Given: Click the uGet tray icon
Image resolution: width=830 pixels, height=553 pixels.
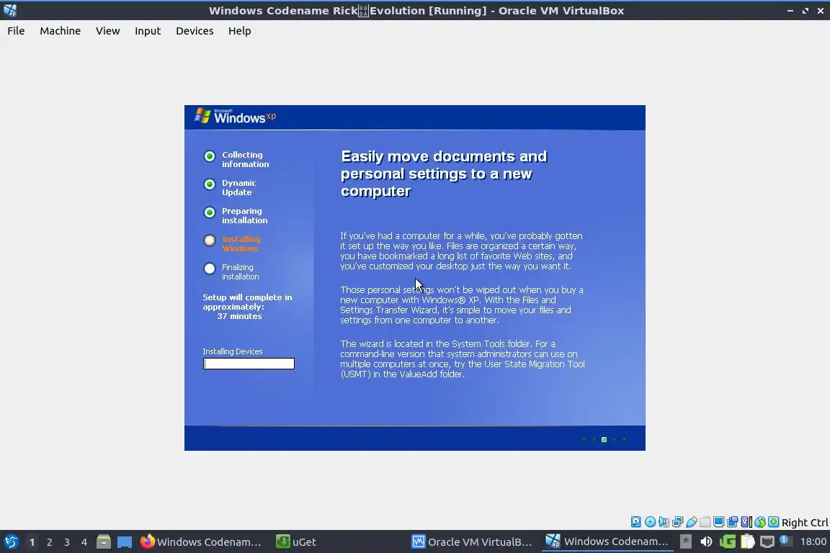Looking at the screenshot, I should click(x=727, y=541).
